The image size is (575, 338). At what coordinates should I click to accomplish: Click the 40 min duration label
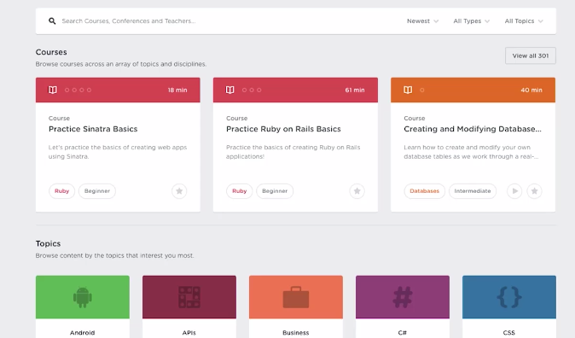pos(531,90)
